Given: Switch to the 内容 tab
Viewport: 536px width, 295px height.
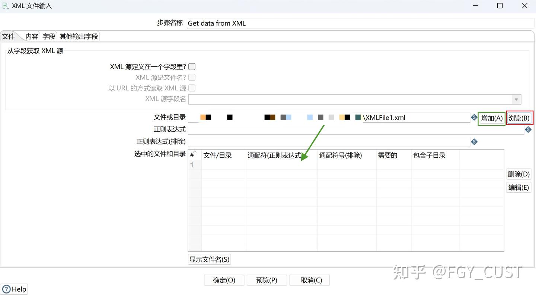Looking at the screenshot, I should 31,36.
